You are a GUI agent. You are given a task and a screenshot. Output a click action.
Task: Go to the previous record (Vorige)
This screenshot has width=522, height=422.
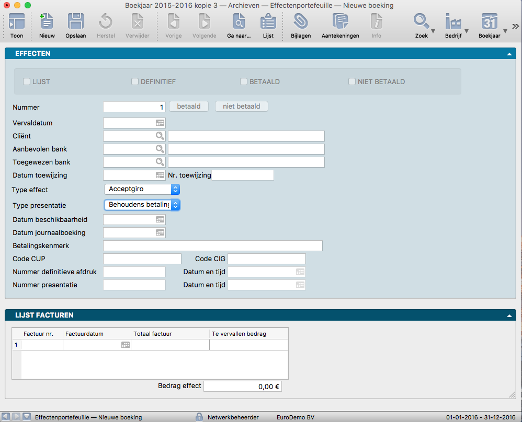point(174,22)
